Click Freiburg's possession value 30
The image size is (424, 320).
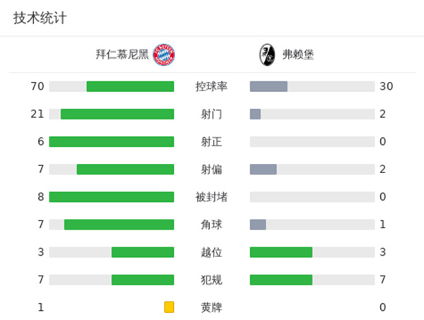(386, 86)
